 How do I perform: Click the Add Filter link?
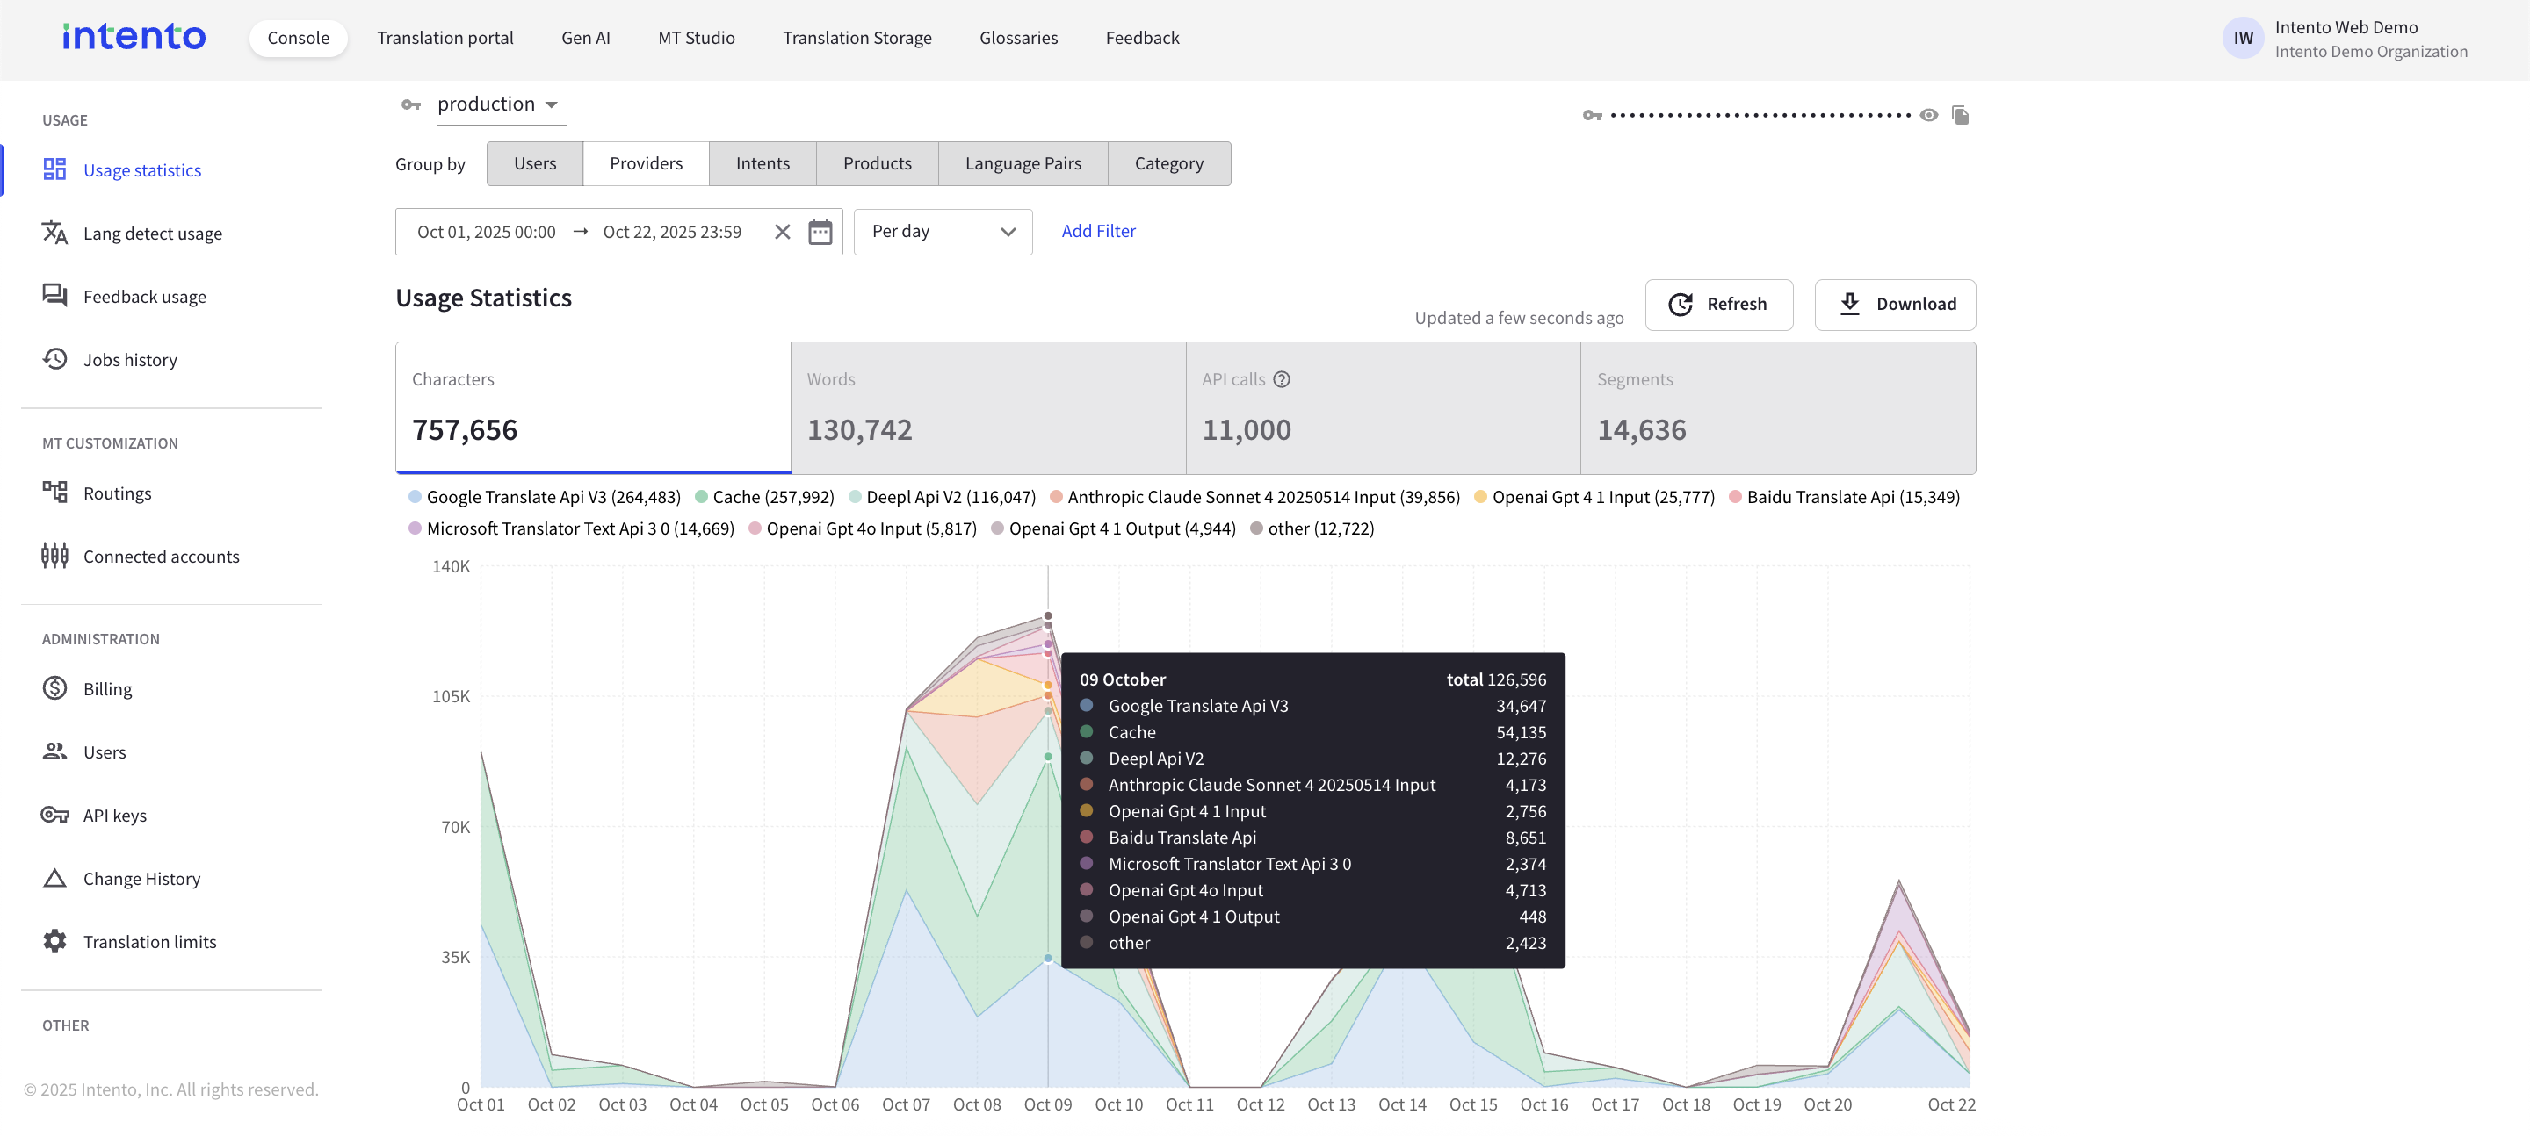[1098, 231]
